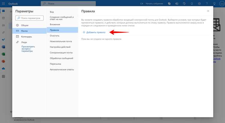Click the Outlook link behind dialog

pyautogui.click(x=217, y=59)
